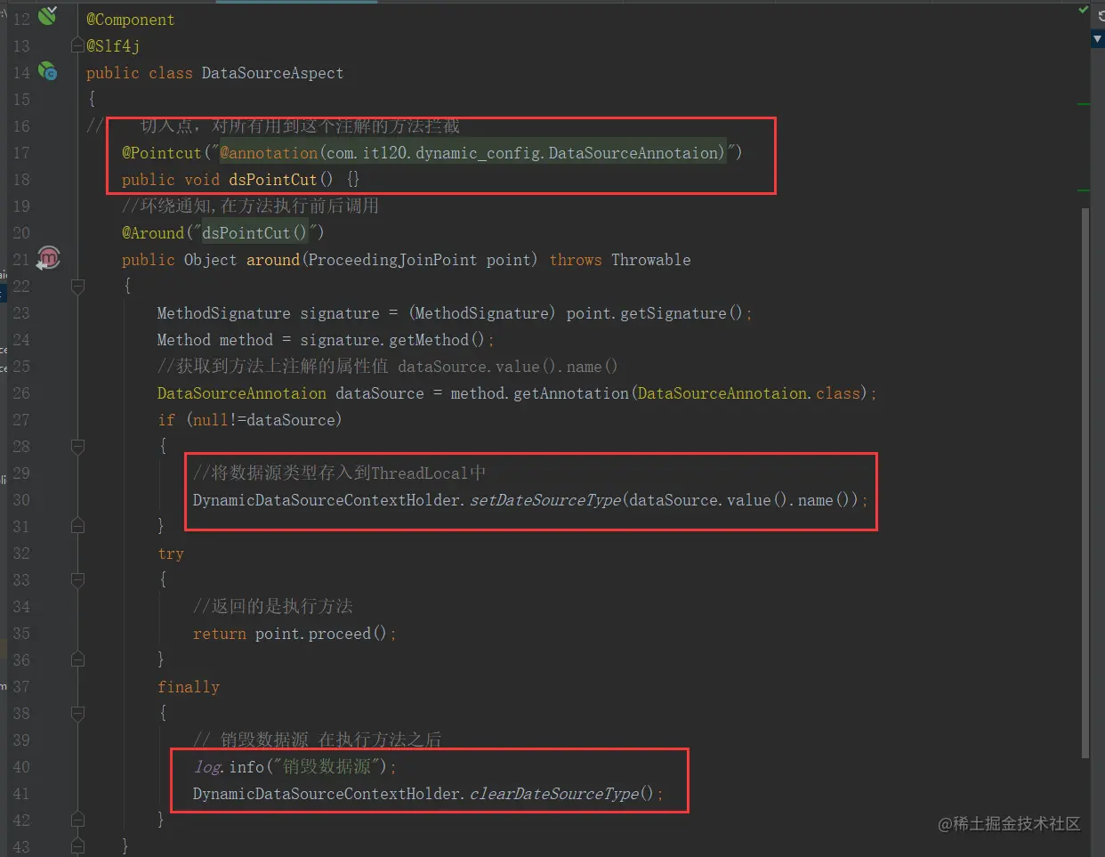
Task: Click the Spring bean gutter icon on line 12
Action: coord(48,15)
